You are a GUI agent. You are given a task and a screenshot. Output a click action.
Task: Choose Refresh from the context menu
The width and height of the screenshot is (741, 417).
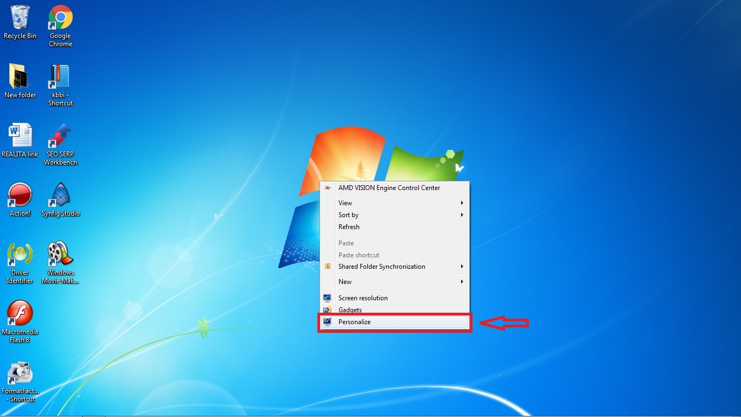click(394, 227)
